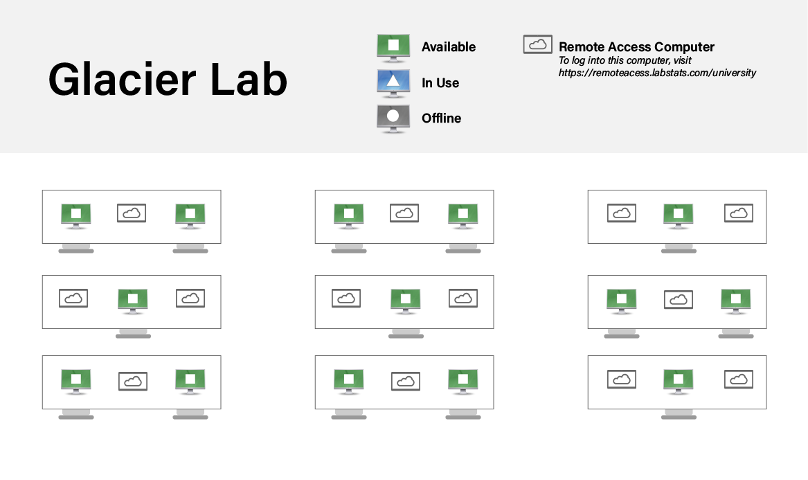Select left remote computer on bottom-right desk
This screenshot has width=808, height=480.
click(622, 379)
